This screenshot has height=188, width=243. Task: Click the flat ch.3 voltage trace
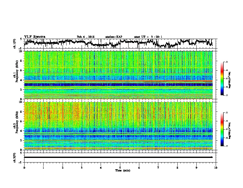click(x=118, y=157)
